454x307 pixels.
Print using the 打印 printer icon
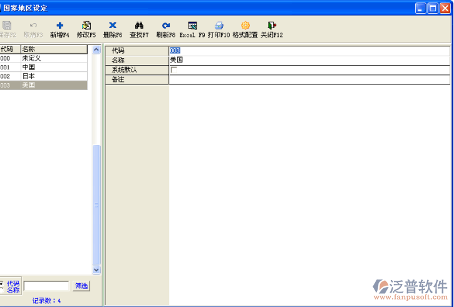[219, 26]
